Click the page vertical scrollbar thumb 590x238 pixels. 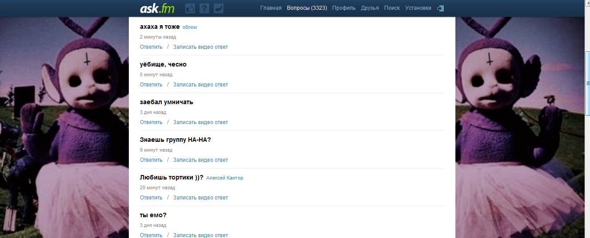click(x=588, y=83)
